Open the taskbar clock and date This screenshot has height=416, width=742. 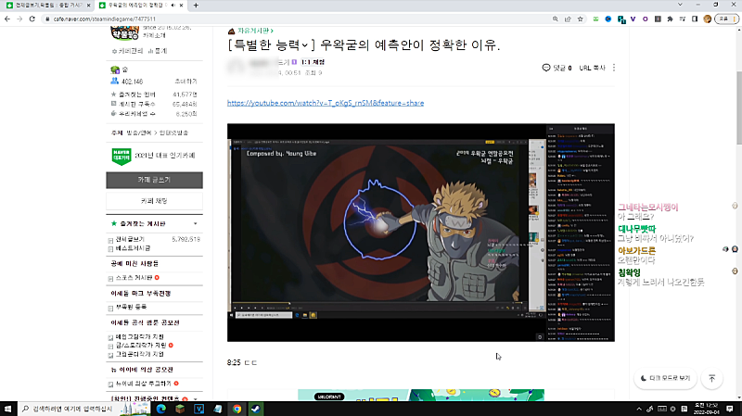tap(706, 409)
